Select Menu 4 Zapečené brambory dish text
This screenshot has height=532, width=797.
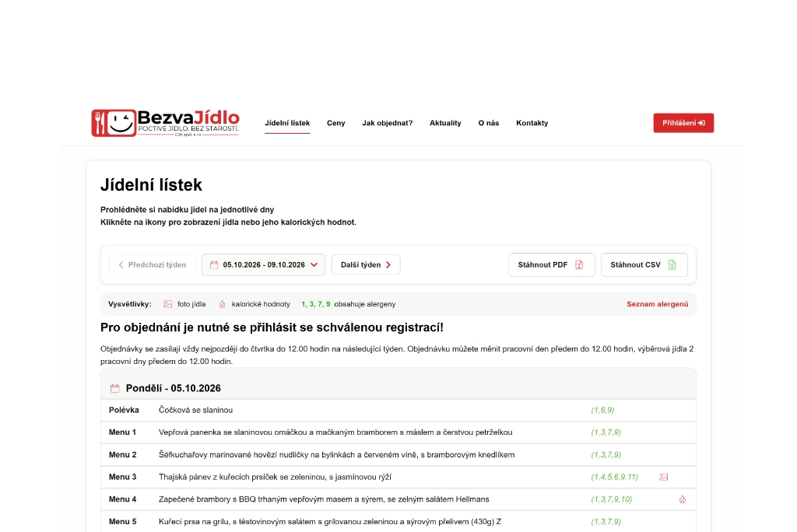coord(324,499)
